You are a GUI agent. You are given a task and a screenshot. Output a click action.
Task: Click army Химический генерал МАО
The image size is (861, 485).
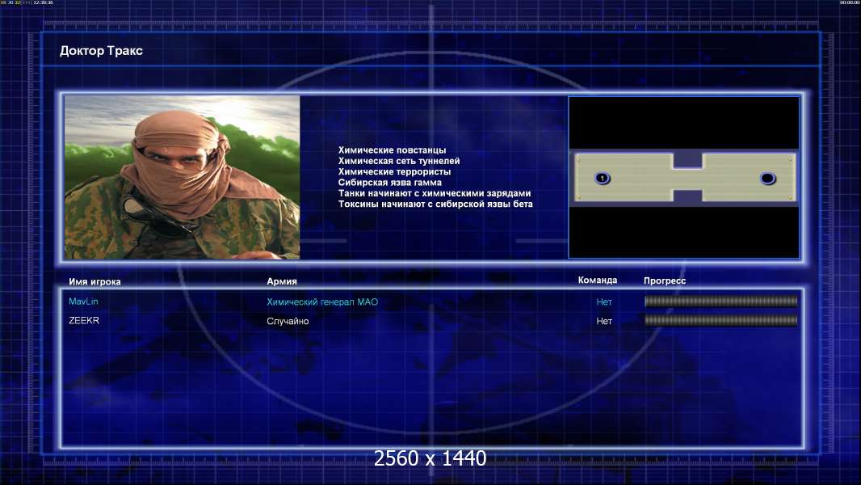click(x=322, y=302)
